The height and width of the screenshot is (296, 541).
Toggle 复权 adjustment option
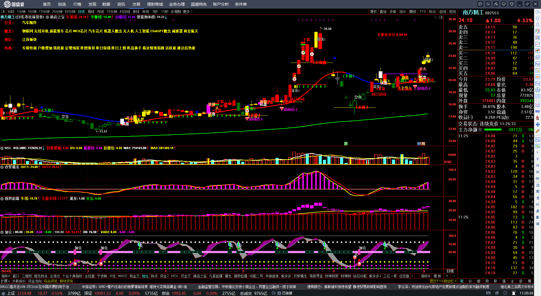click(x=373, y=12)
